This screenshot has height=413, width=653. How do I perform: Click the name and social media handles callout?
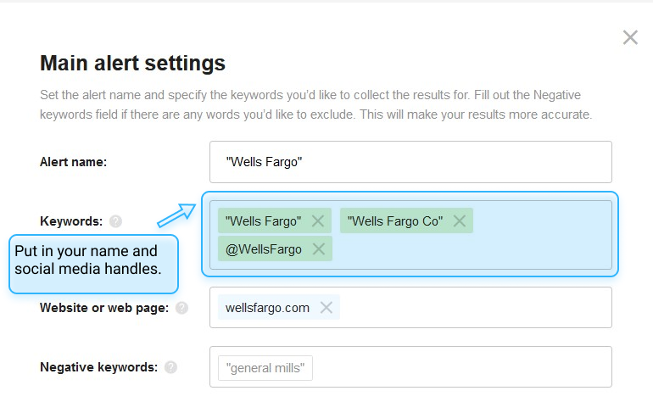point(93,264)
